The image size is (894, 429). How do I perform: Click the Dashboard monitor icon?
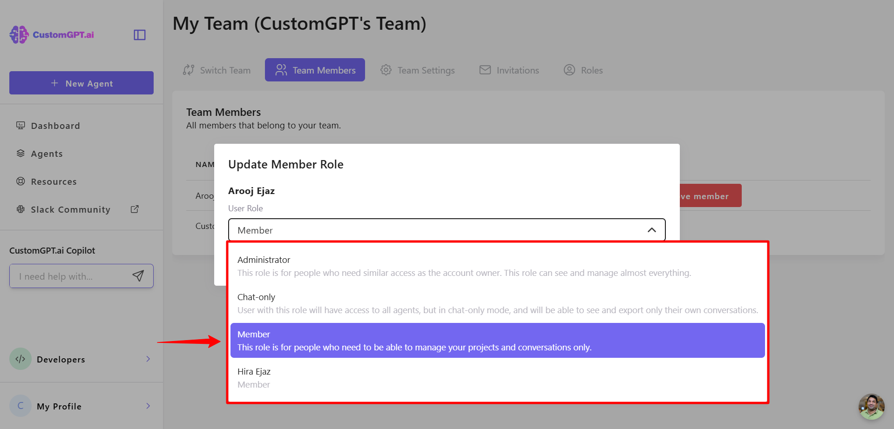click(20, 125)
